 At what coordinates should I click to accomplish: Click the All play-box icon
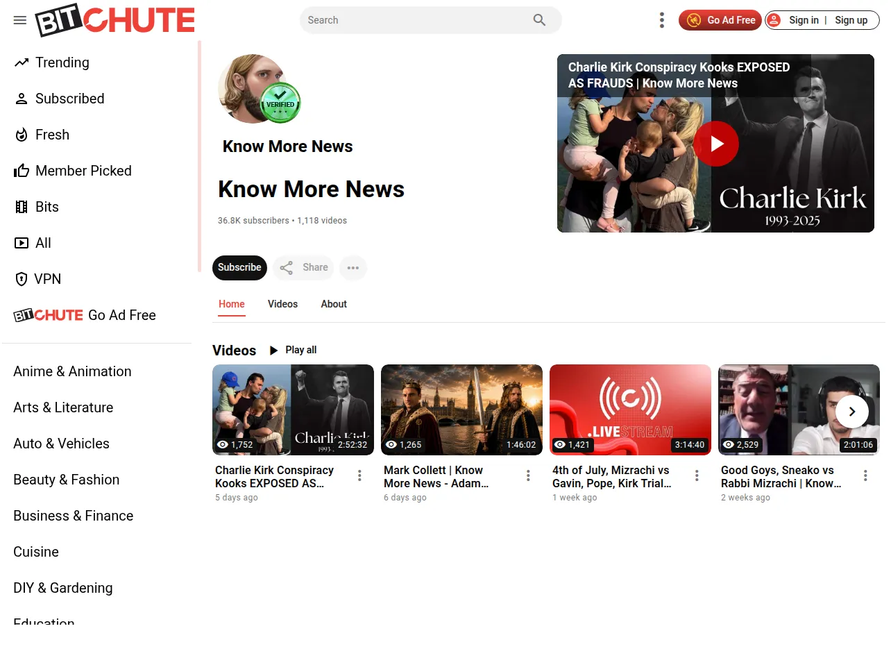[x=22, y=243]
